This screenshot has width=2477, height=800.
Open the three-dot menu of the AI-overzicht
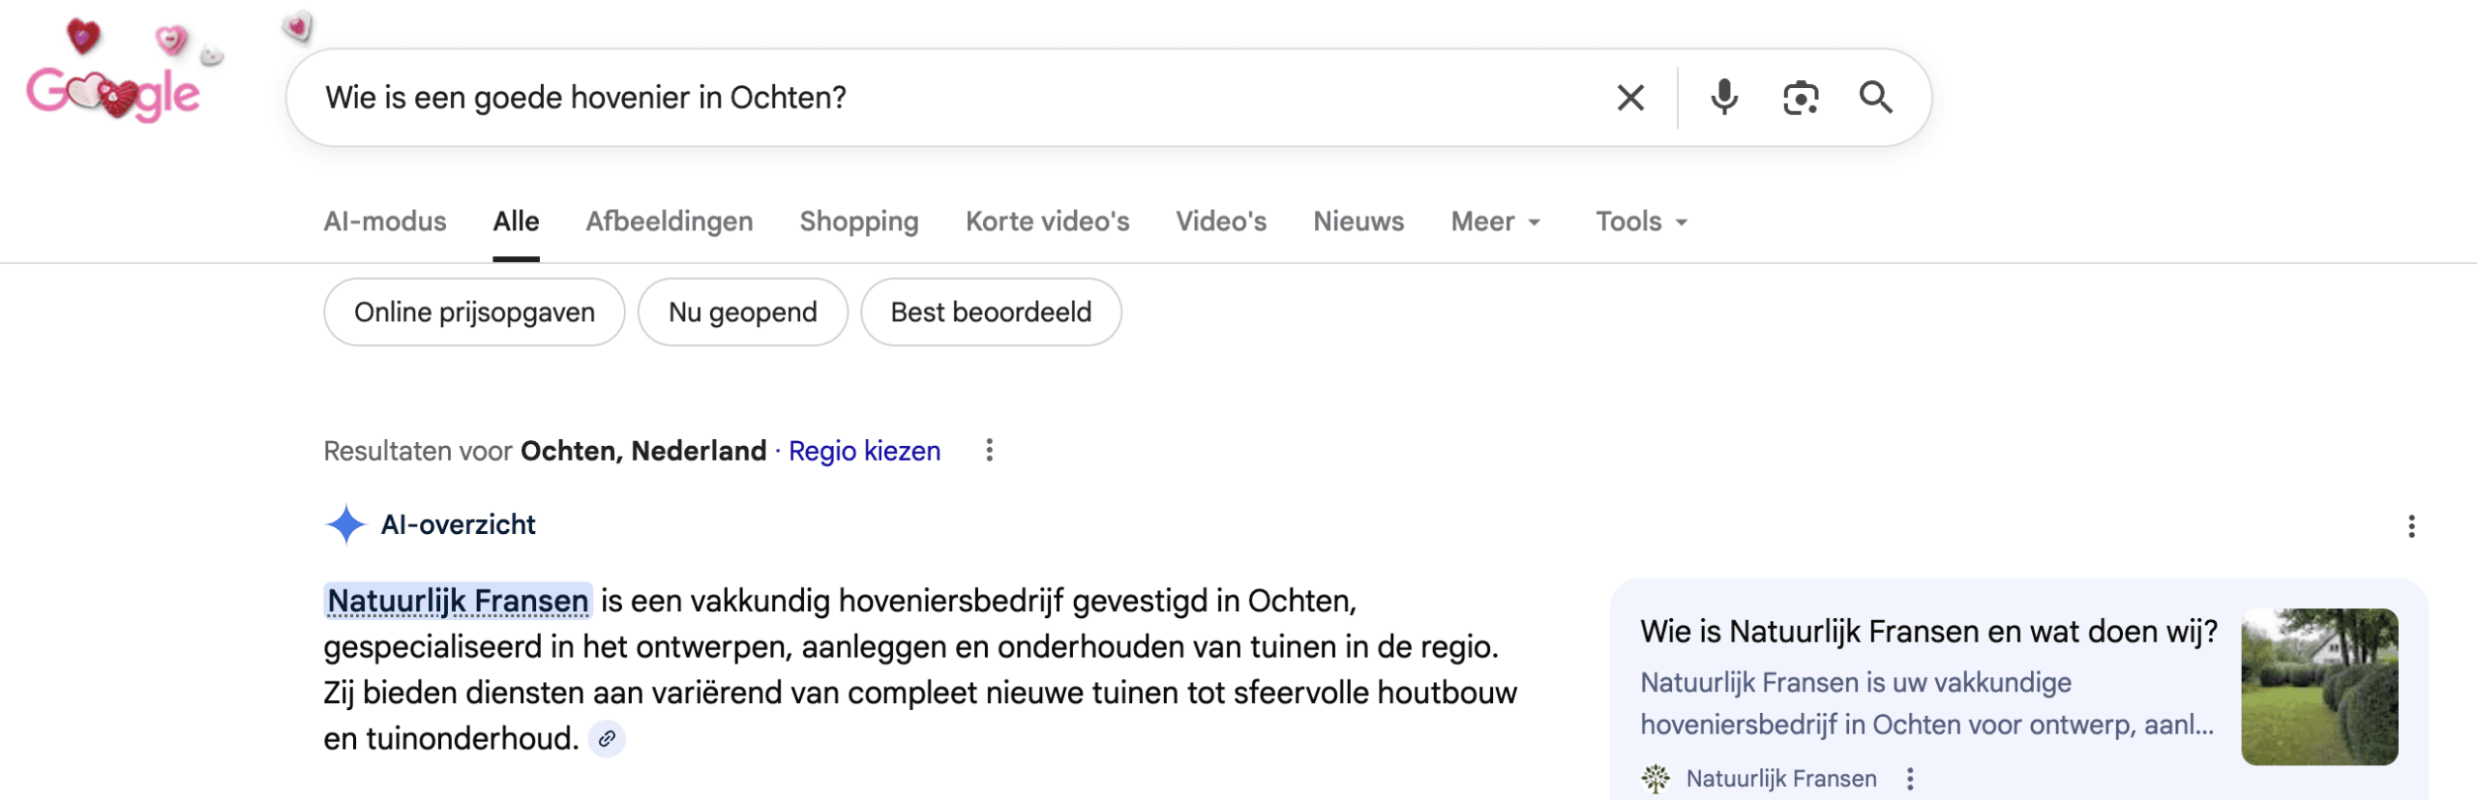pyautogui.click(x=2412, y=524)
